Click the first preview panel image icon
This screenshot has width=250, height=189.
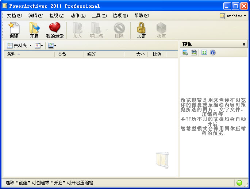point(185,53)
